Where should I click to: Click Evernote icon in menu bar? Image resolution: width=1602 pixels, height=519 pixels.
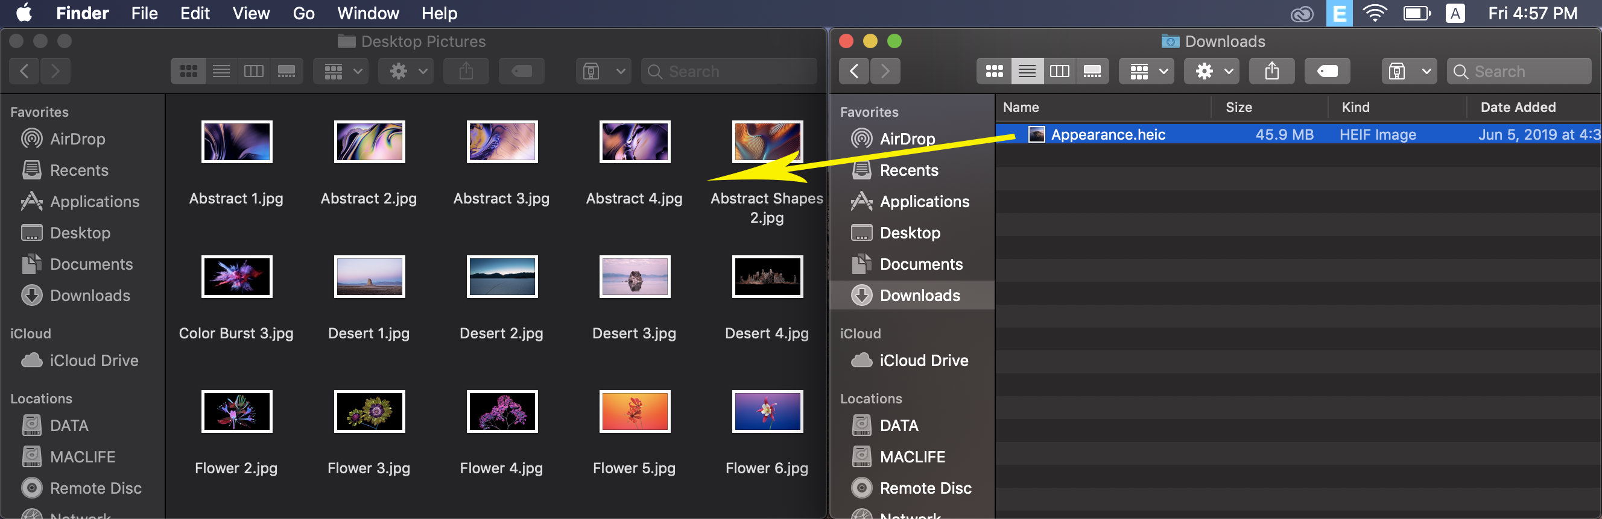click(1339, 13)
